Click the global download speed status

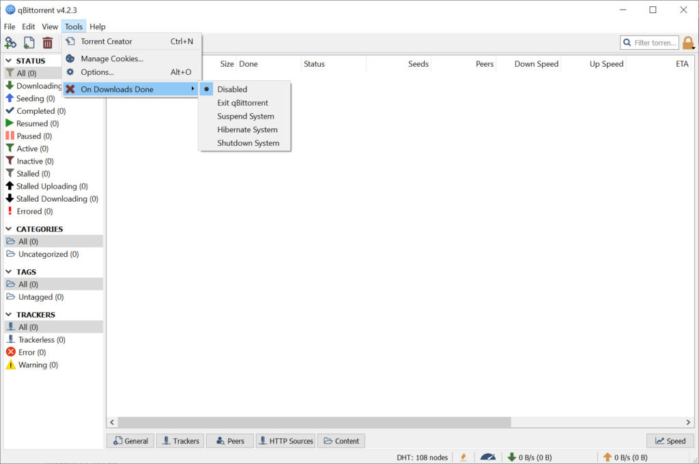pyautogui.click(x=530, y=457)
